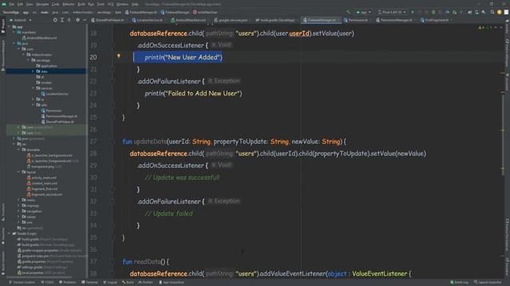The width and height of the screenshot is (510, 286).
Task: Hide Project panel with minus icon
Action: click(84, 20)
